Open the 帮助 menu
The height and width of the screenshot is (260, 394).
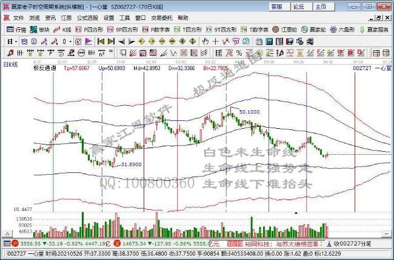[182, 18]
